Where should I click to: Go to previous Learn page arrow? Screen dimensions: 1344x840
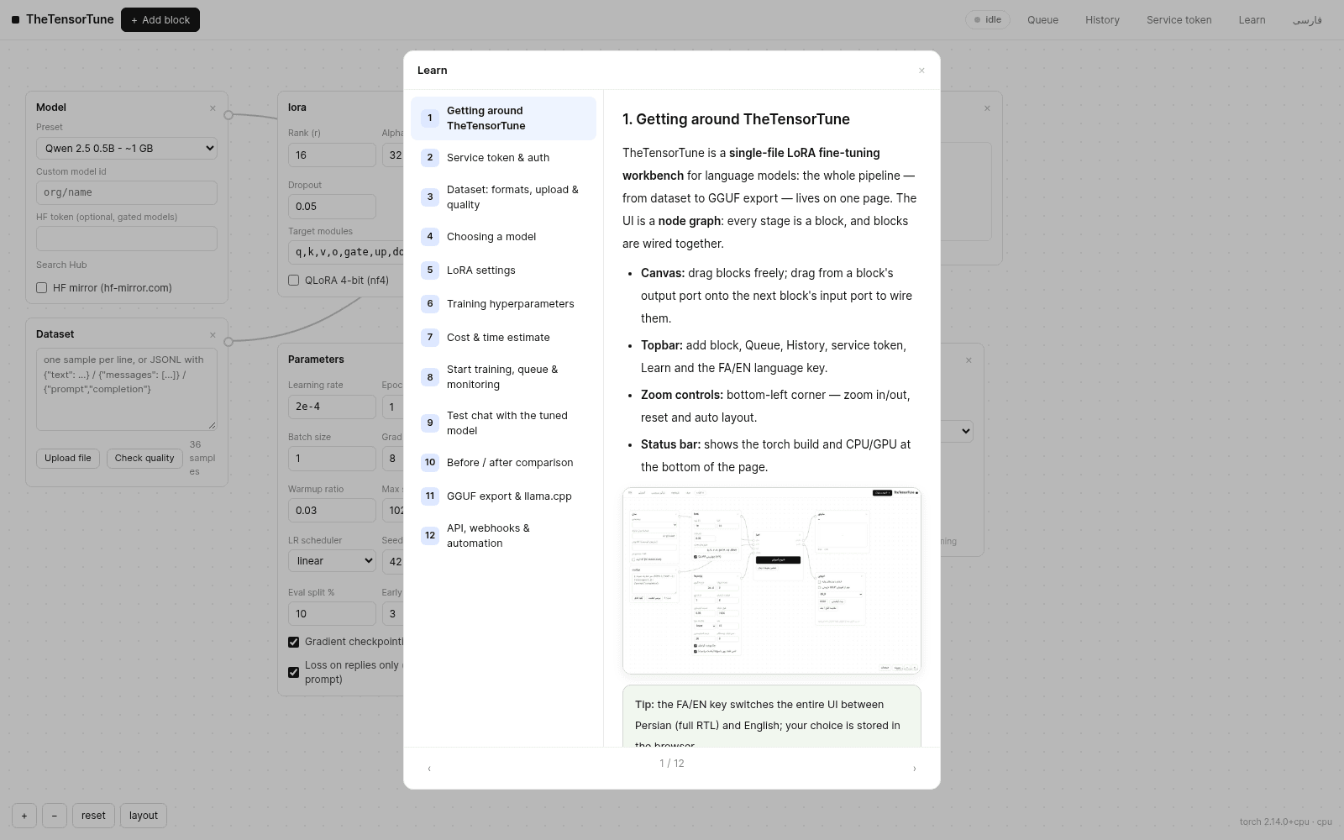(429, 769)
